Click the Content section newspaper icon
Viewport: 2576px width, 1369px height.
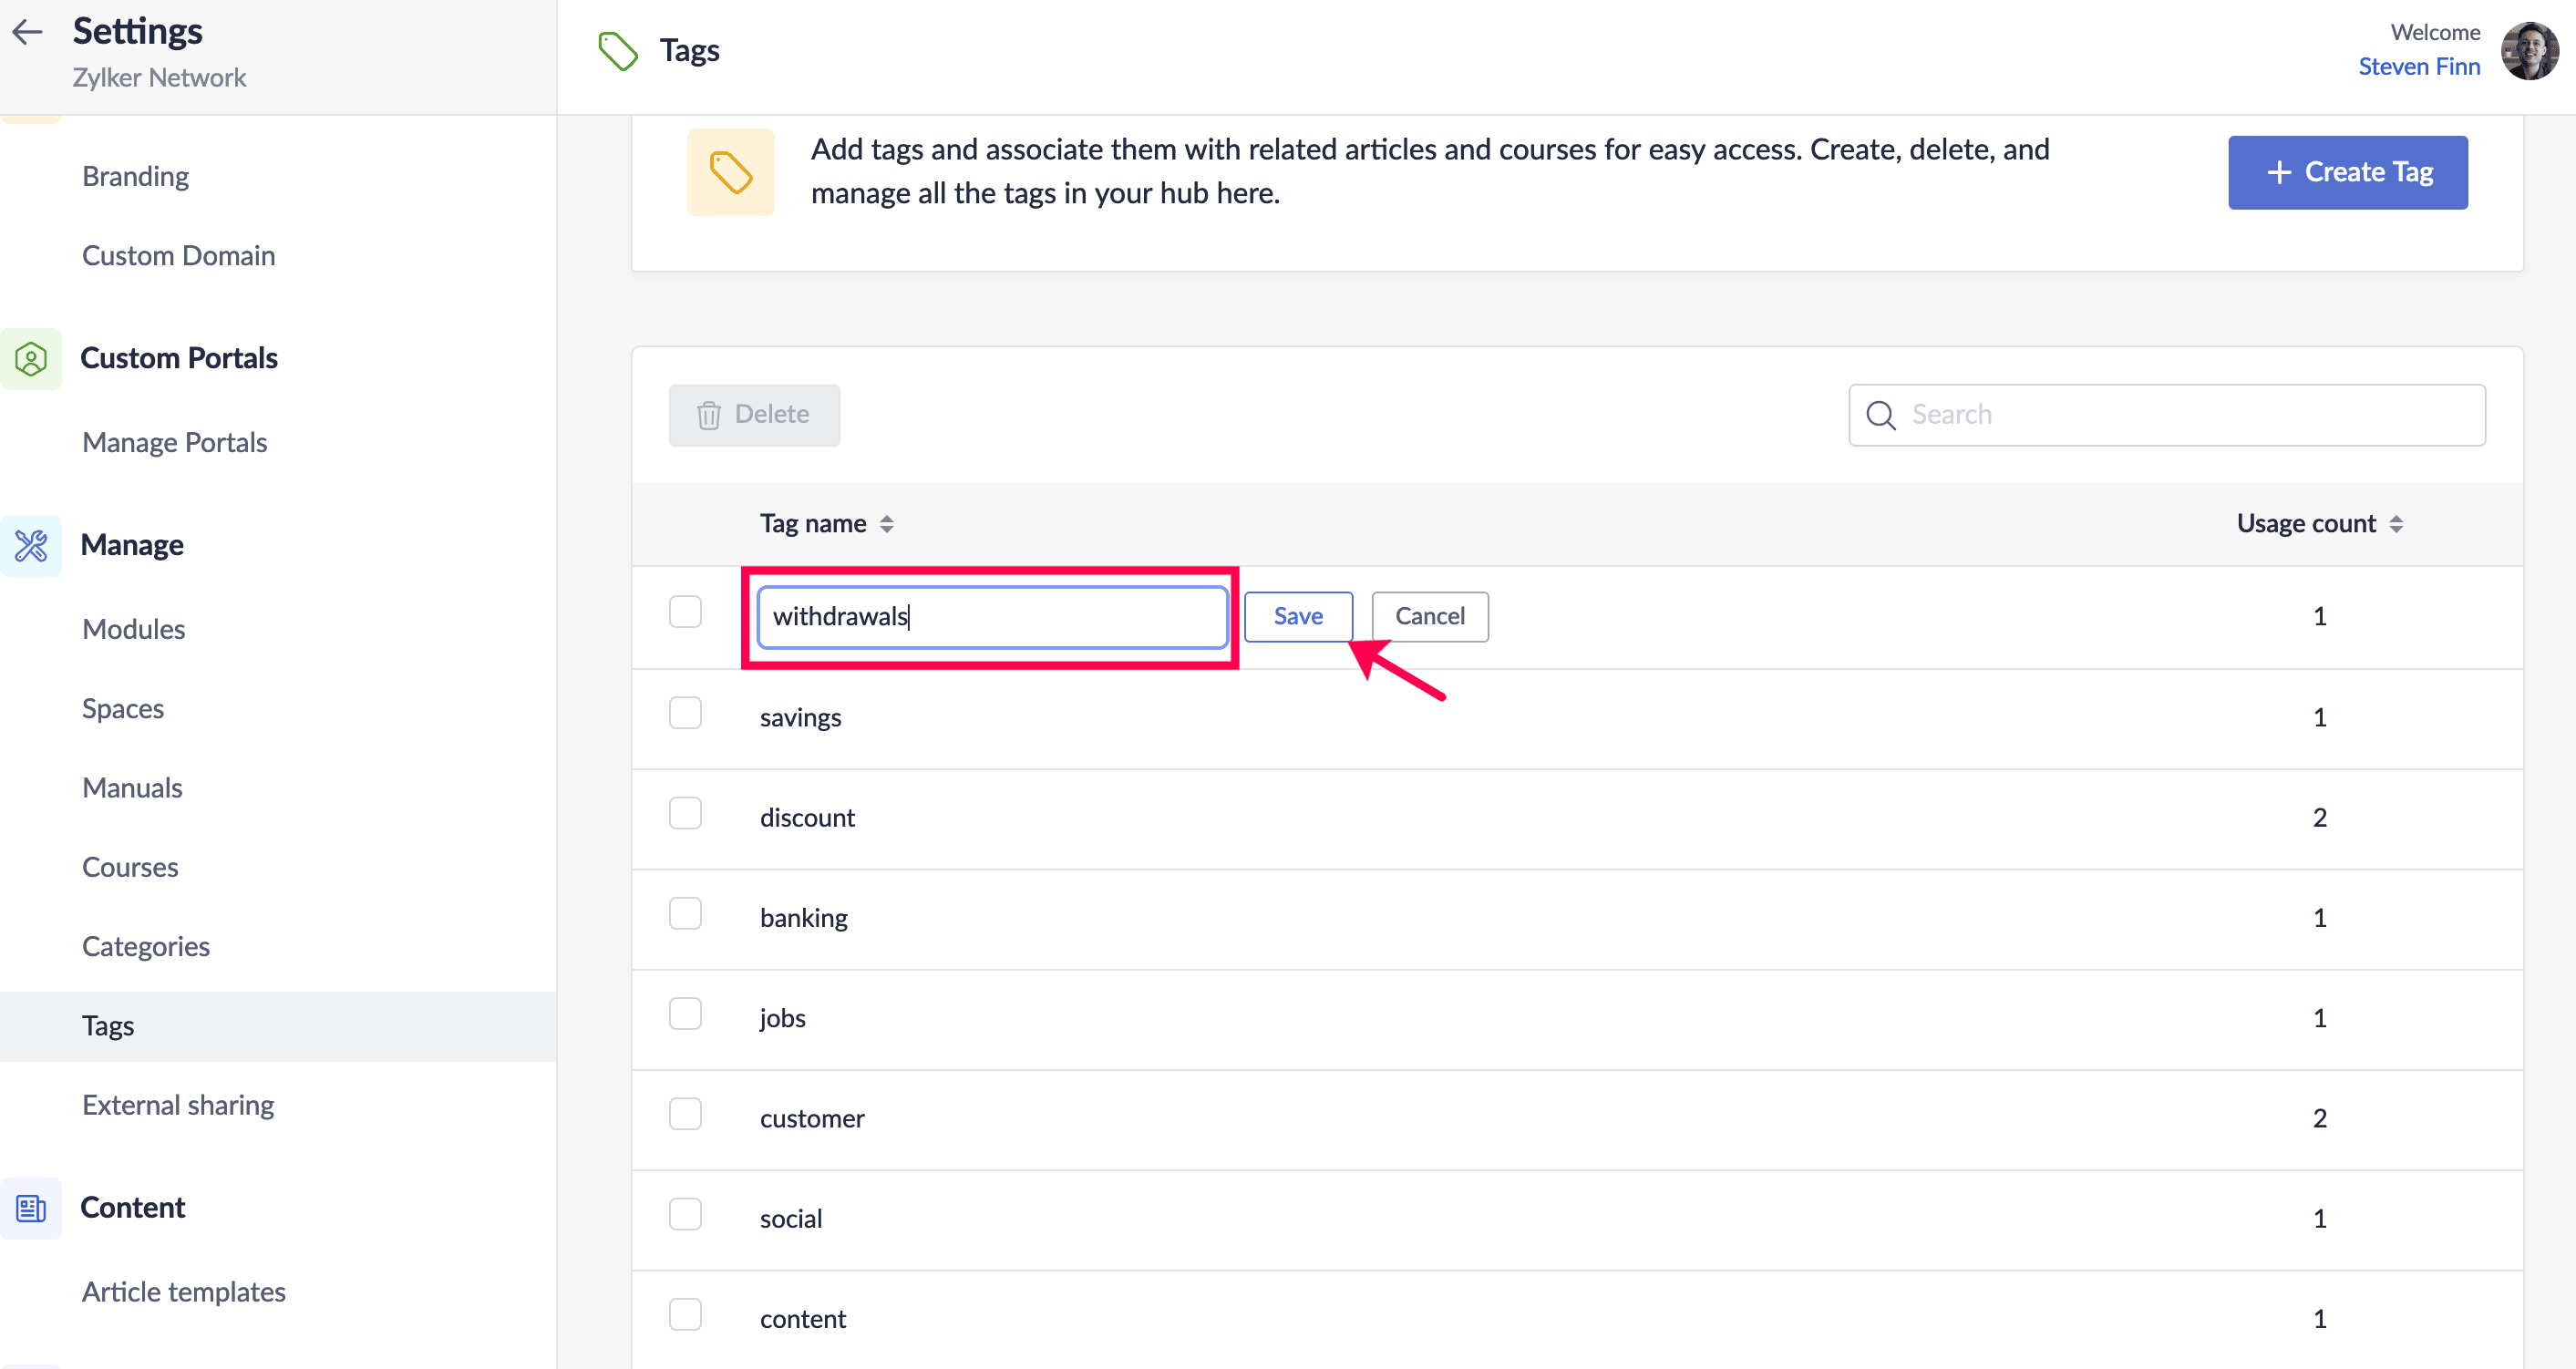click(31, 1208)
